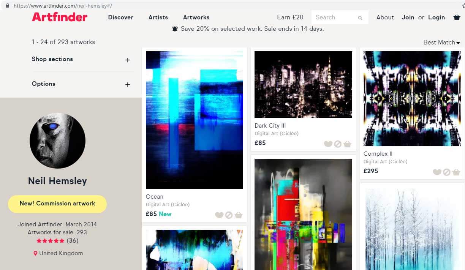Viewport: 465px width, 270px height.
Task: Click the search magnifier icon
Action: 360,18
